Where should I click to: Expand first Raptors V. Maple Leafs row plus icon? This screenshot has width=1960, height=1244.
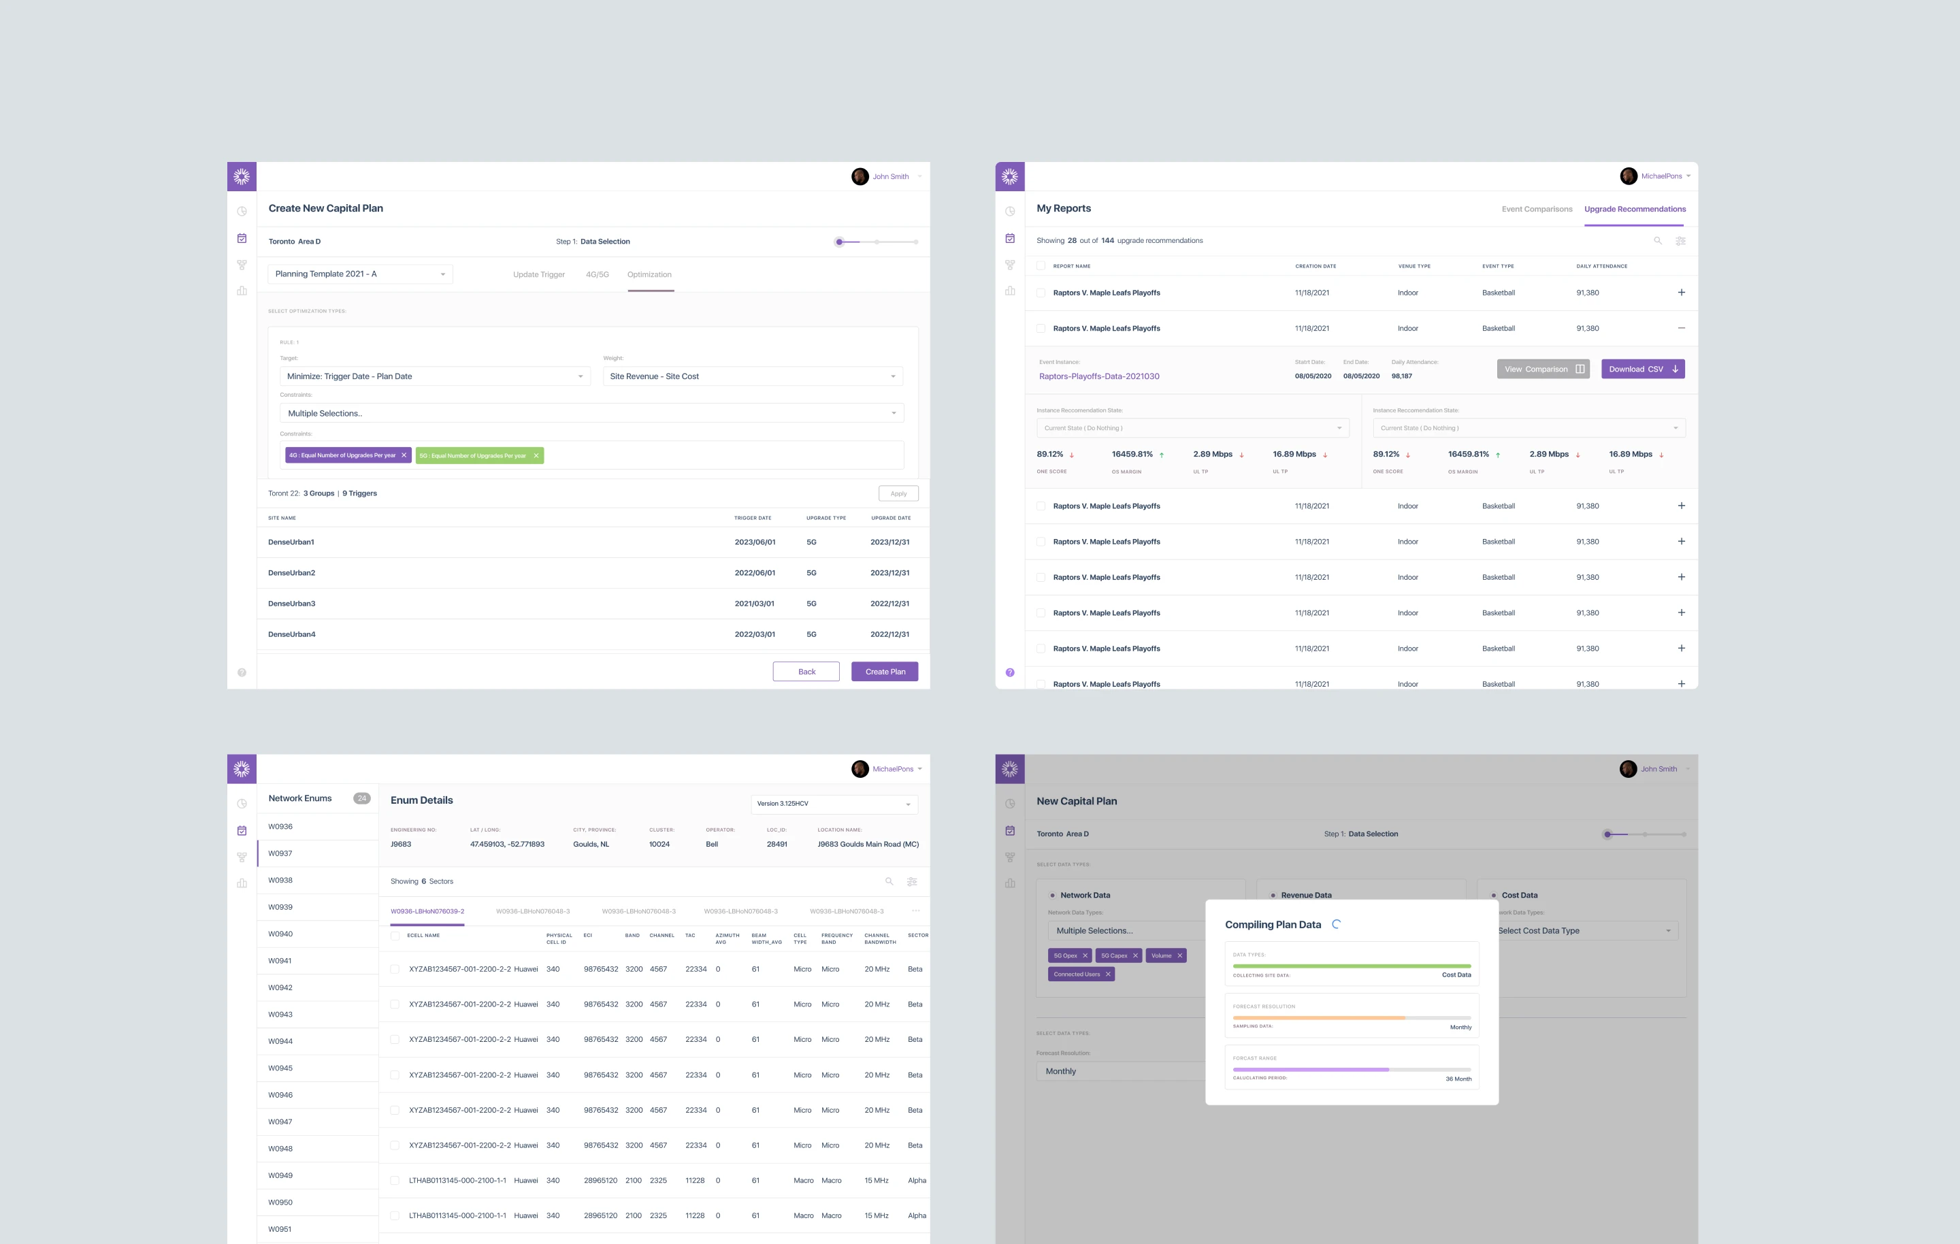click(1681, 292)
